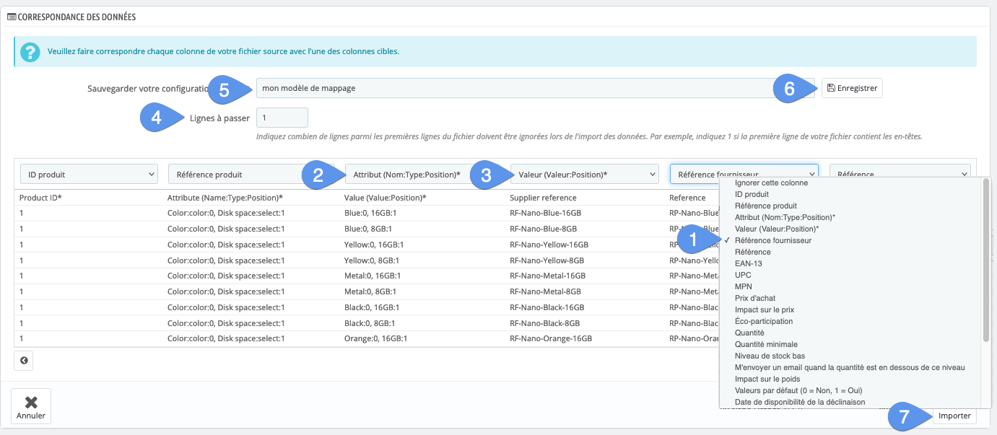Choose the 'M'envoyer un email' list option
Viewport: 997px width, 435px height.
(850, 367)
